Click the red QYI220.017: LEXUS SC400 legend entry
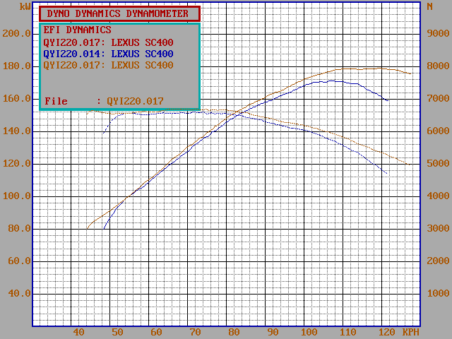The width and height of the screenshot is (452, 339). (x=108, y=42)
